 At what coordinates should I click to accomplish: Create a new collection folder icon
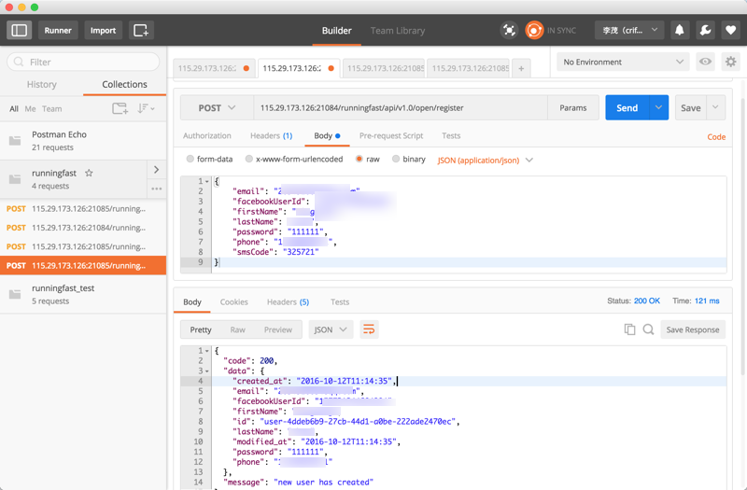120,109
